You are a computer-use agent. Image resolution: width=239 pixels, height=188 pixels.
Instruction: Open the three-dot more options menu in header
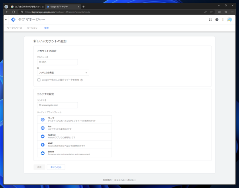(223, 20)
